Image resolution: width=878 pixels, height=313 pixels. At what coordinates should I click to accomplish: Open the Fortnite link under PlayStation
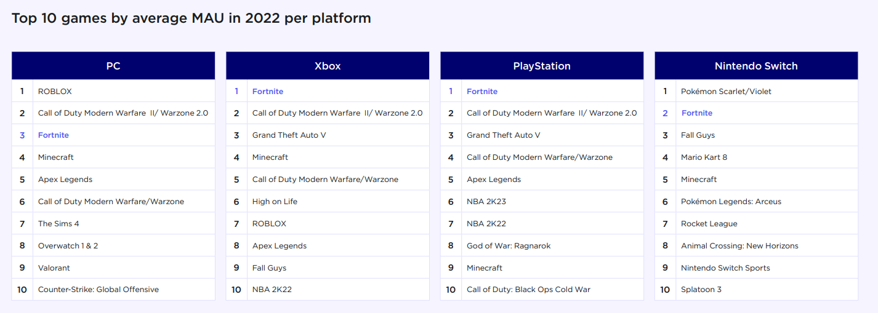click(482, 92)
